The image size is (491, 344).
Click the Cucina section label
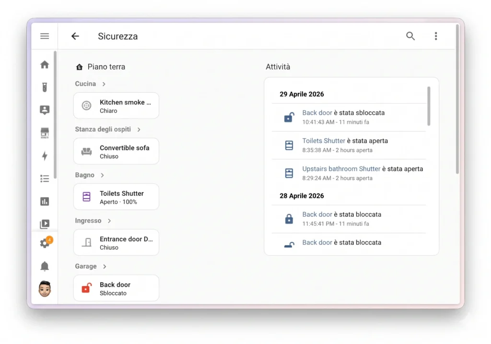coord(85,84)
